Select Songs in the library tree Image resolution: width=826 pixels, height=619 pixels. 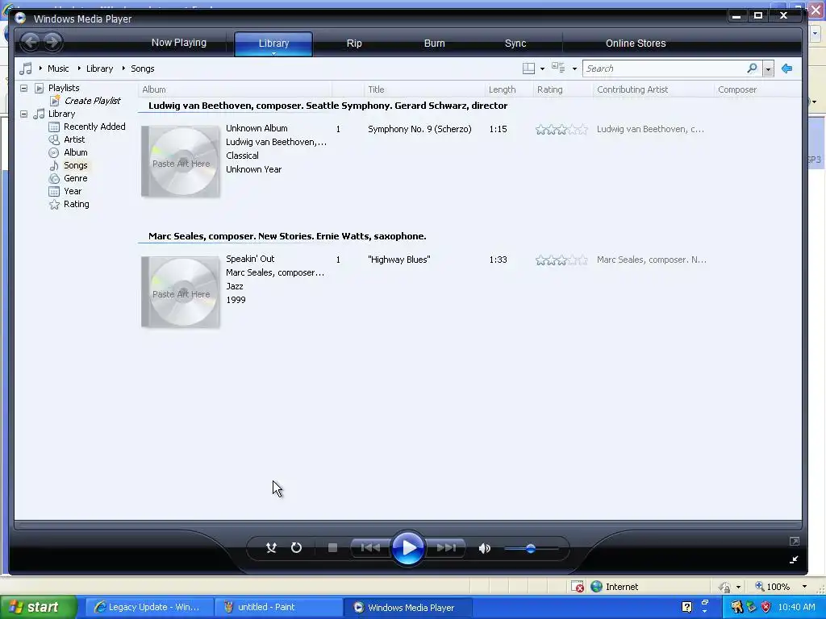[75, 165]
